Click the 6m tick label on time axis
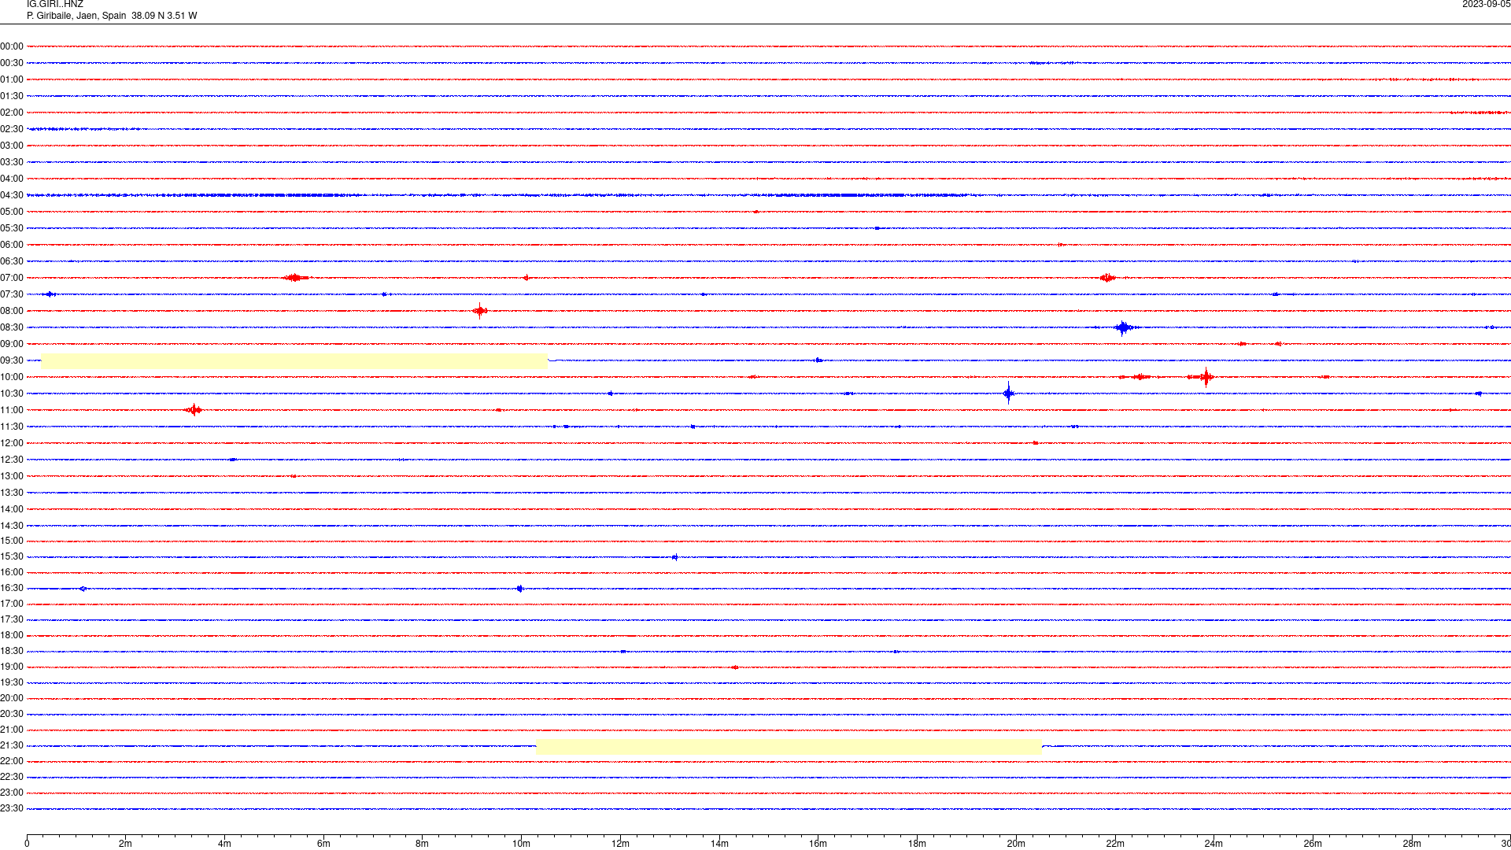This screenshot has width=1511, height=850. coord(323,844)
